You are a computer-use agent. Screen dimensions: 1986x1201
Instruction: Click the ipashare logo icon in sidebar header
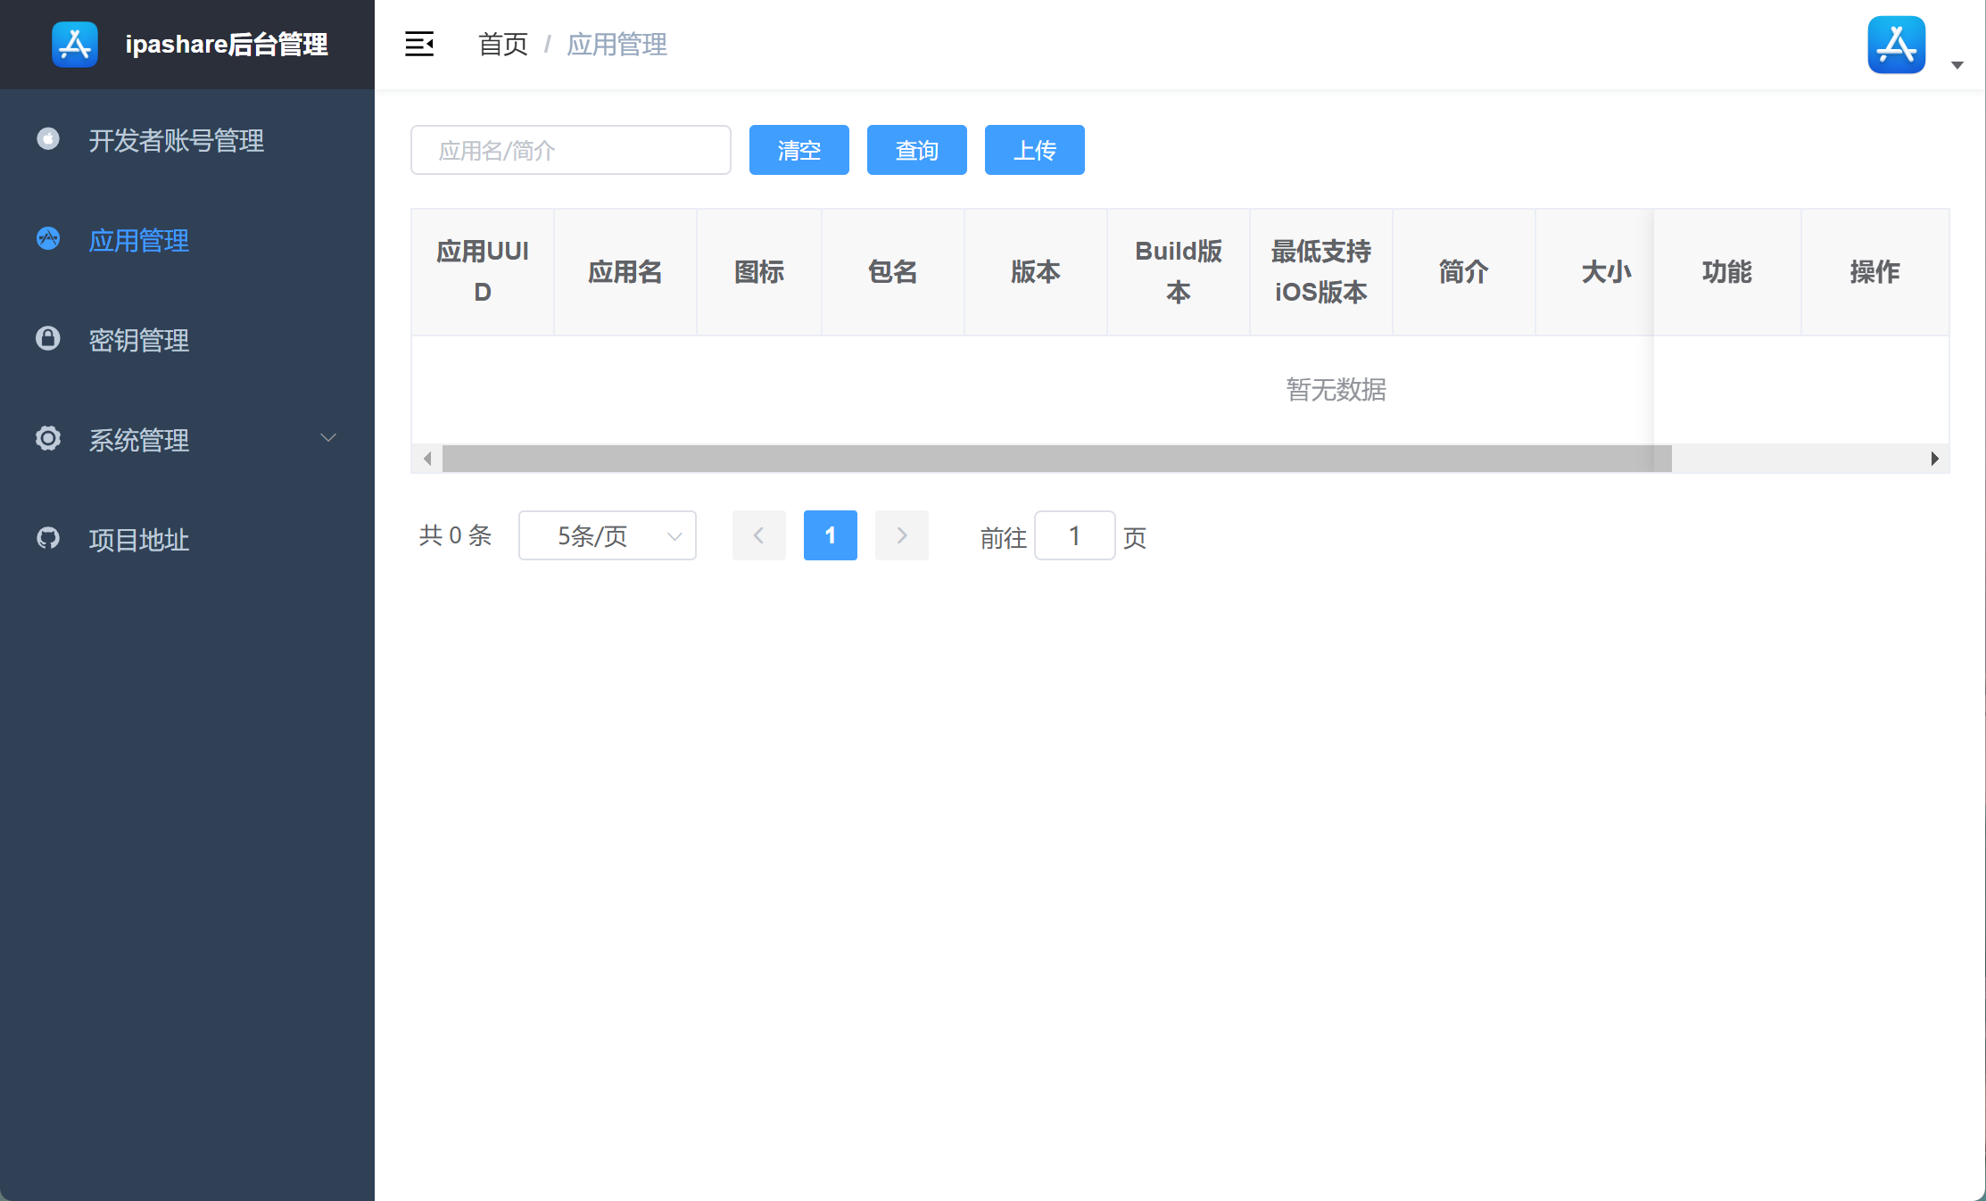[75, 45]
